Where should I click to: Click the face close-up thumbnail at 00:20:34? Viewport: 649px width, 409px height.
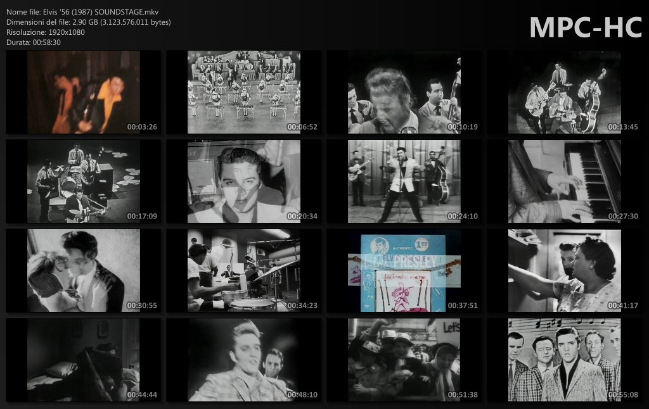[x=243, y=182]
